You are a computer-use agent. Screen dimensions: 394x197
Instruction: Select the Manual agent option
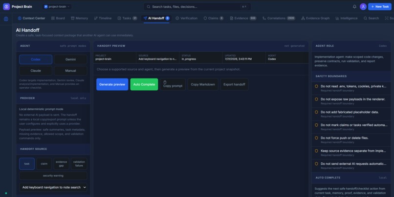[x=70, y=71]
